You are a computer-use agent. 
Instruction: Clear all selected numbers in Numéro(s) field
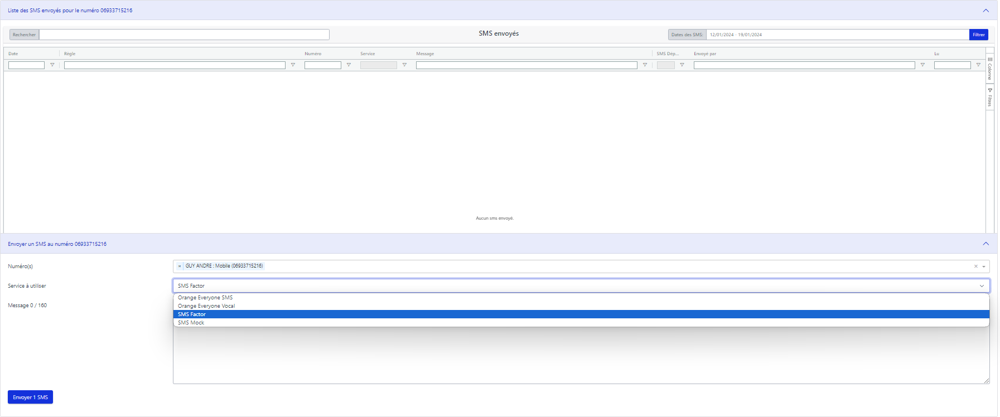tap(975, 266)
